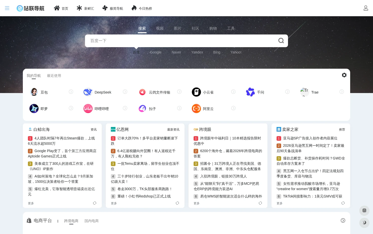The height and width of the screenshot is (234, 373).
Task: Open the Trae shortcut icon
Action: click(x=304, y=92)
